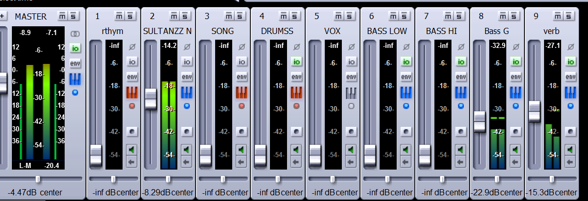Toggle FX bypass dot on VOX track
This screenshot has height=201, width=588.
[351, 106]
